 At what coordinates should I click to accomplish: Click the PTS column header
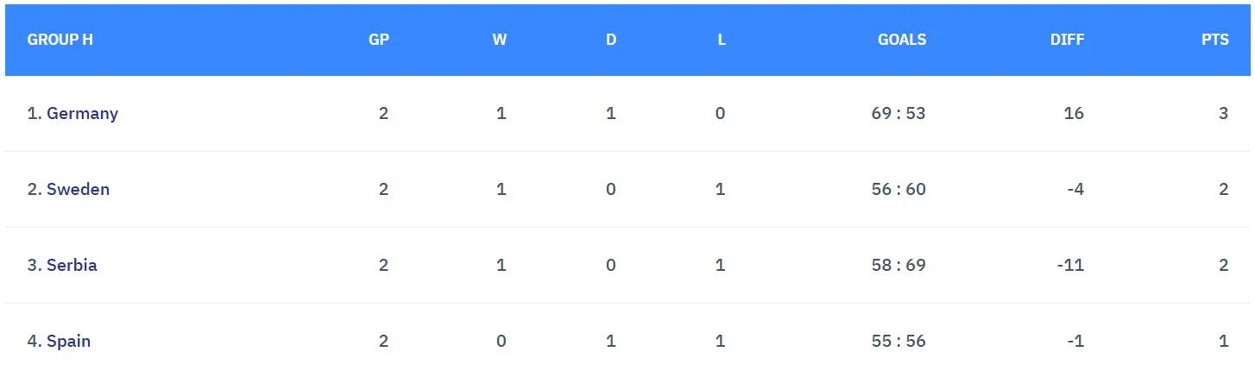[1214, 40]
